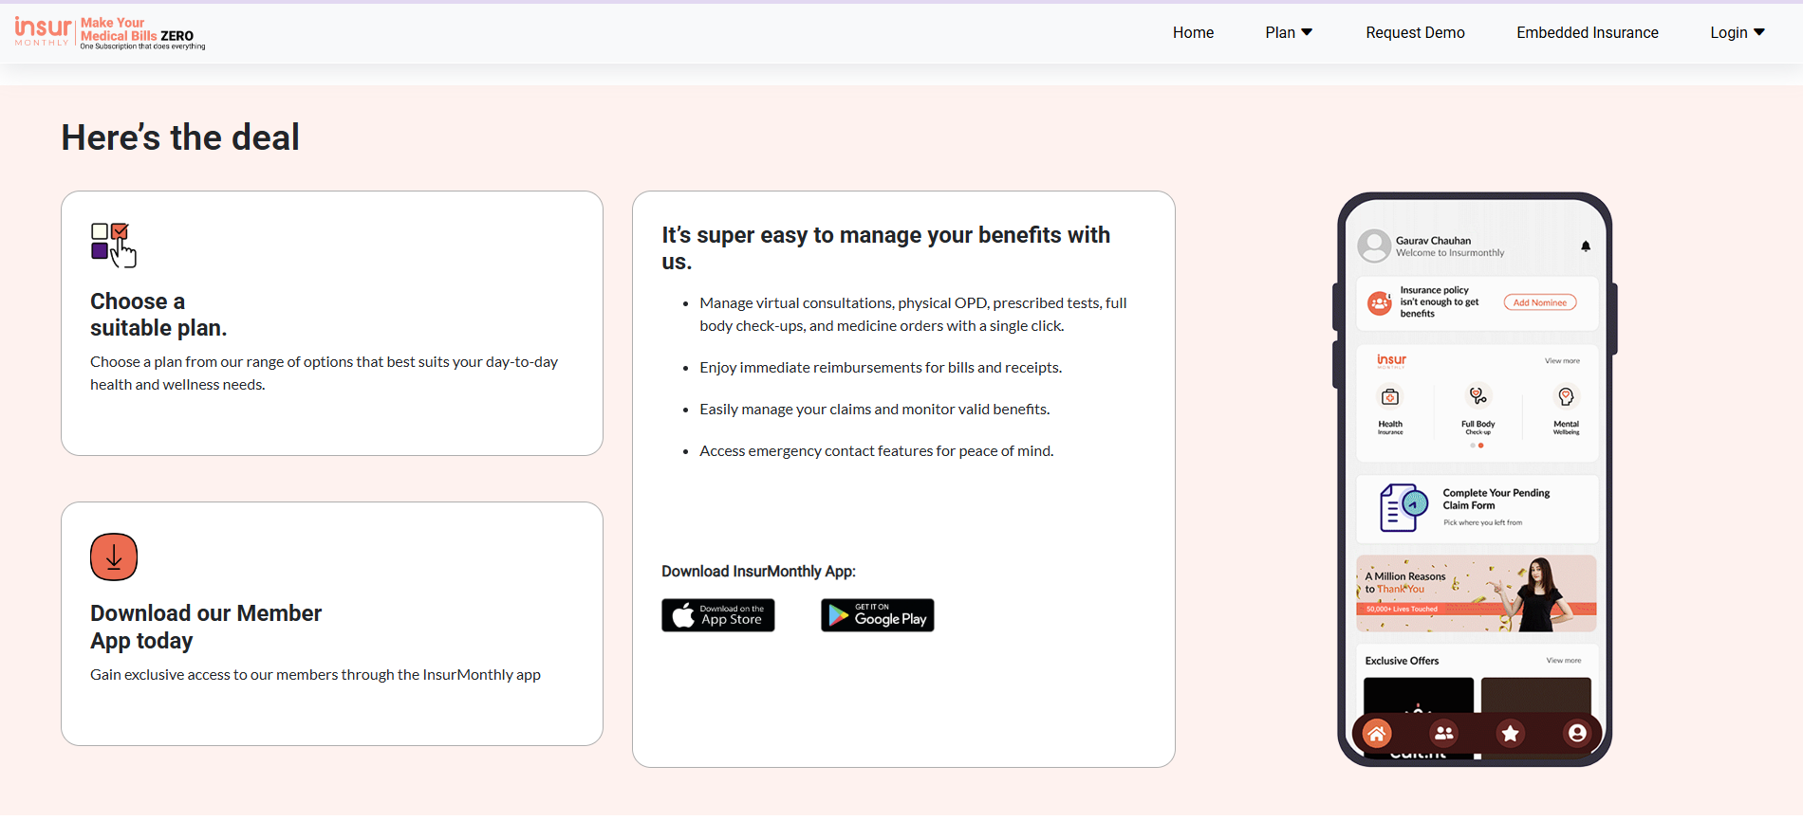Open the A Million Reasons banner
The width and height of the screenshot is (1803, 839).
[1477, 593]
